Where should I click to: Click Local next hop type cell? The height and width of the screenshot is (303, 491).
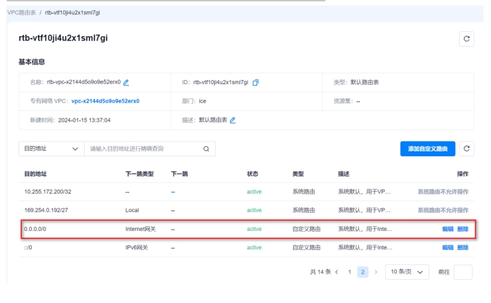pos(132,210)
